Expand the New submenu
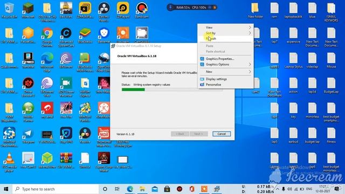Screen dimensions: 345x194 (x=225, y=72)
